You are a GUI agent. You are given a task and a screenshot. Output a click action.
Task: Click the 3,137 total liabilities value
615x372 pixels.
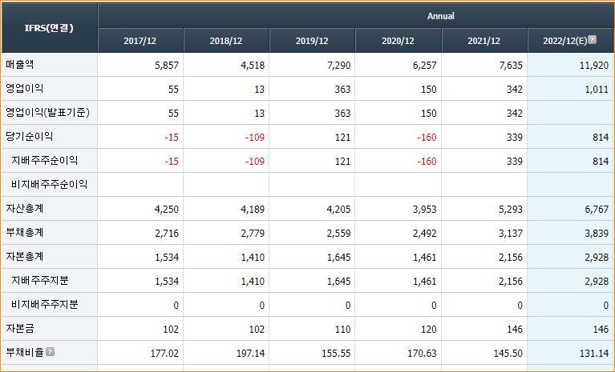511,234
